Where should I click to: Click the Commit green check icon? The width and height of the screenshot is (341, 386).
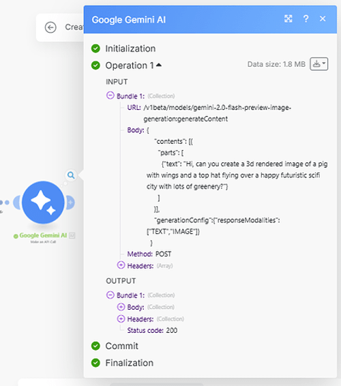[x=95, y=346]
